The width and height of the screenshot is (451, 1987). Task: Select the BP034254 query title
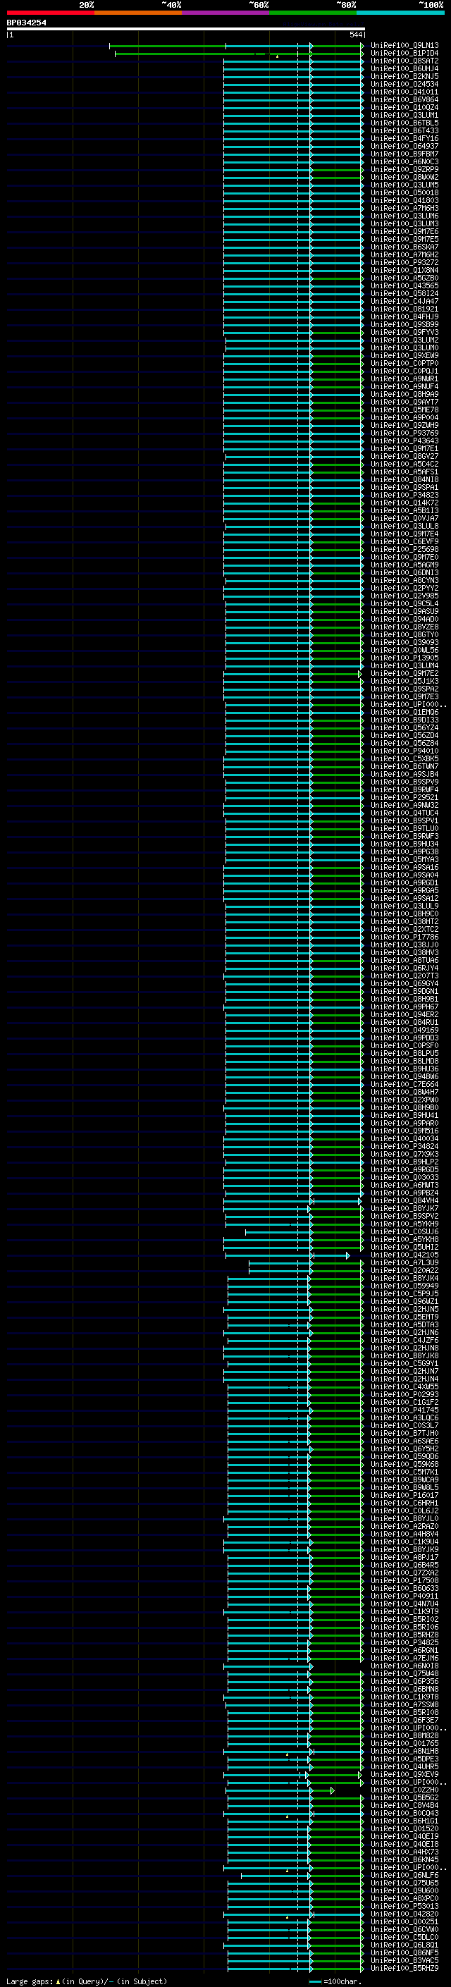(x=26, y=23)
